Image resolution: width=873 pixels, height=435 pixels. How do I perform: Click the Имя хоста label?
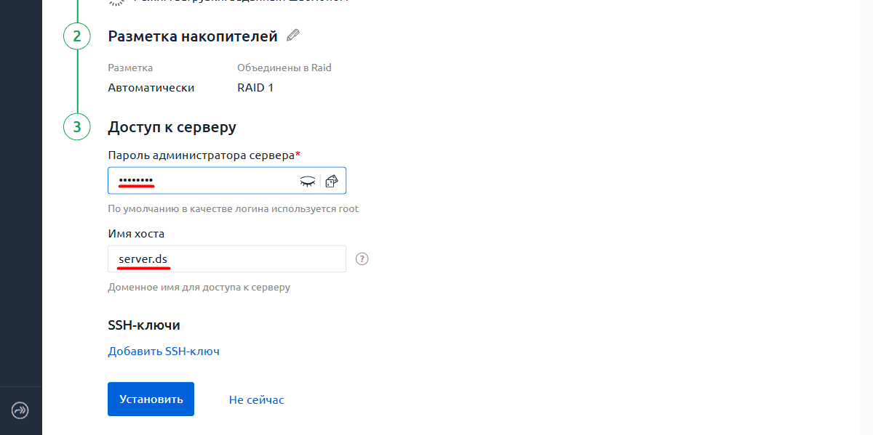click(136, 234)
